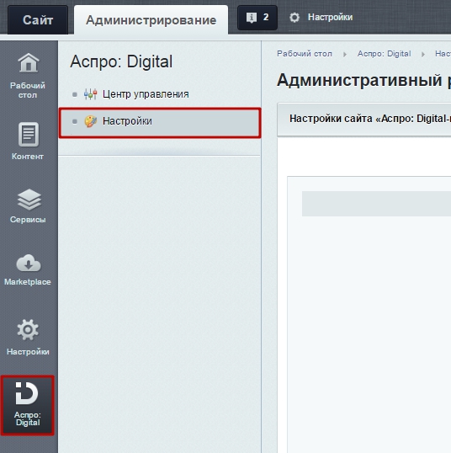451x453 pixels.
Task: Expand breadcrumb arrow after Рабочий стол
Action: tap(345, 54)
